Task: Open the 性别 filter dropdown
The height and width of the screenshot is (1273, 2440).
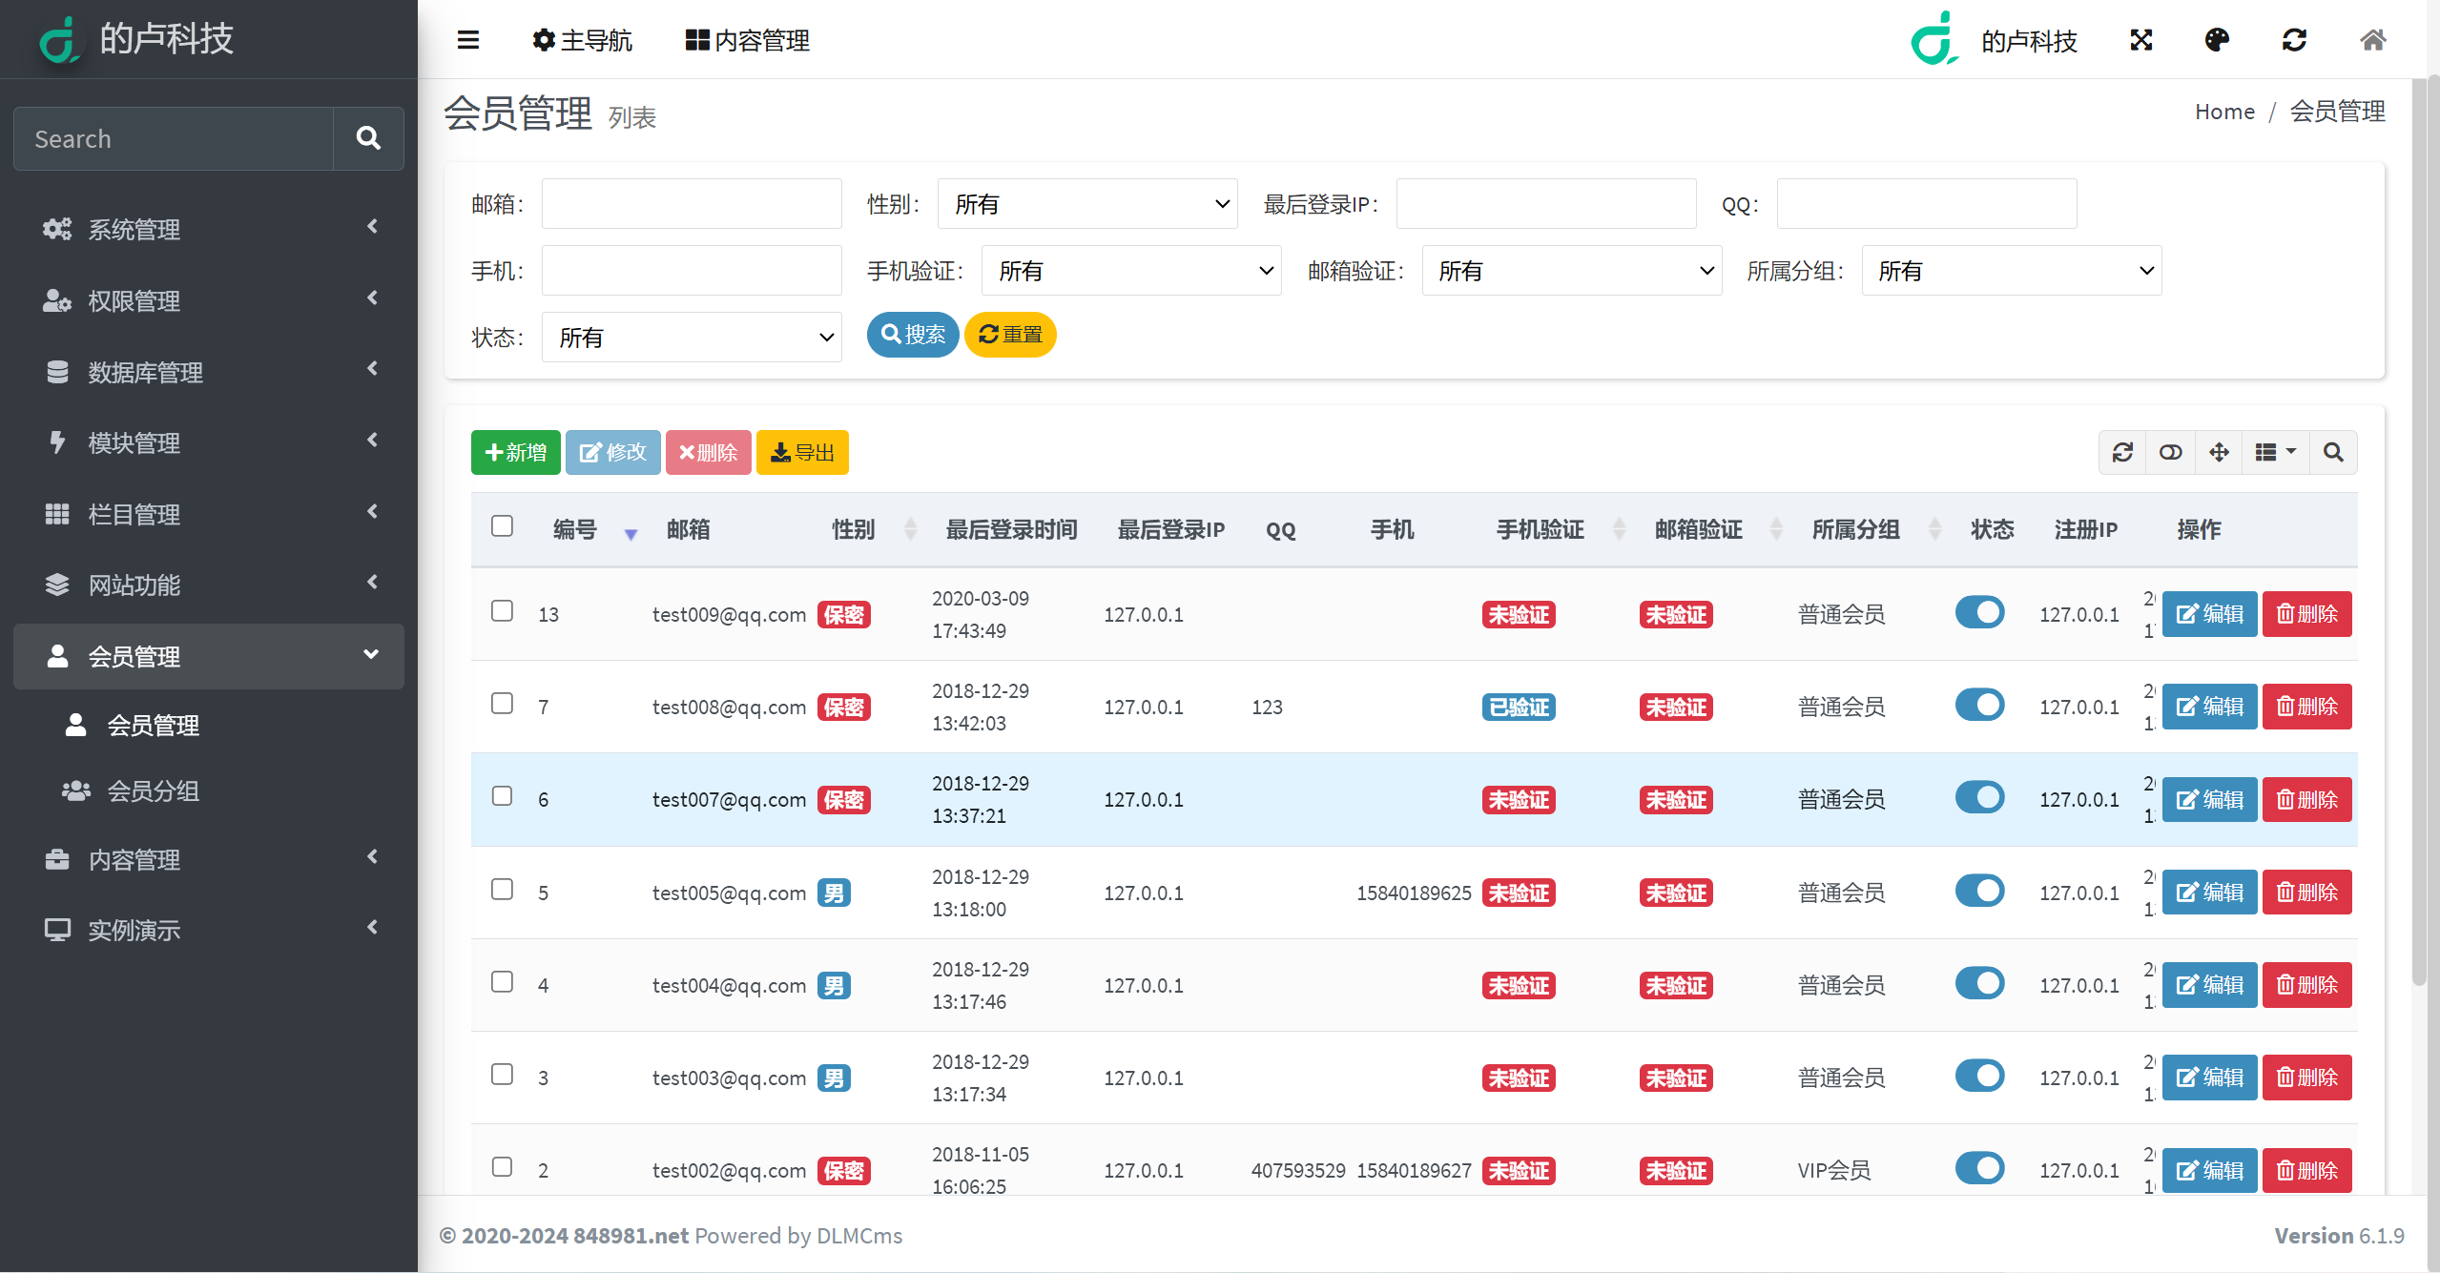Action: [1087, 204]
